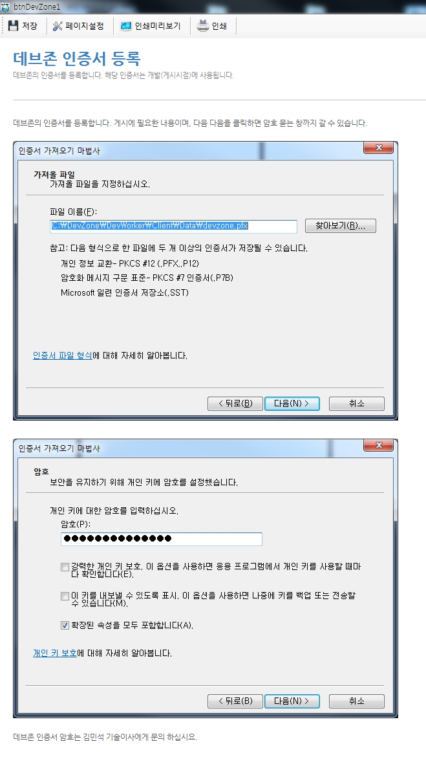The image size is (426, 768).
Task: Click the printer icon in the toolbar
Action: coord(202,26)
